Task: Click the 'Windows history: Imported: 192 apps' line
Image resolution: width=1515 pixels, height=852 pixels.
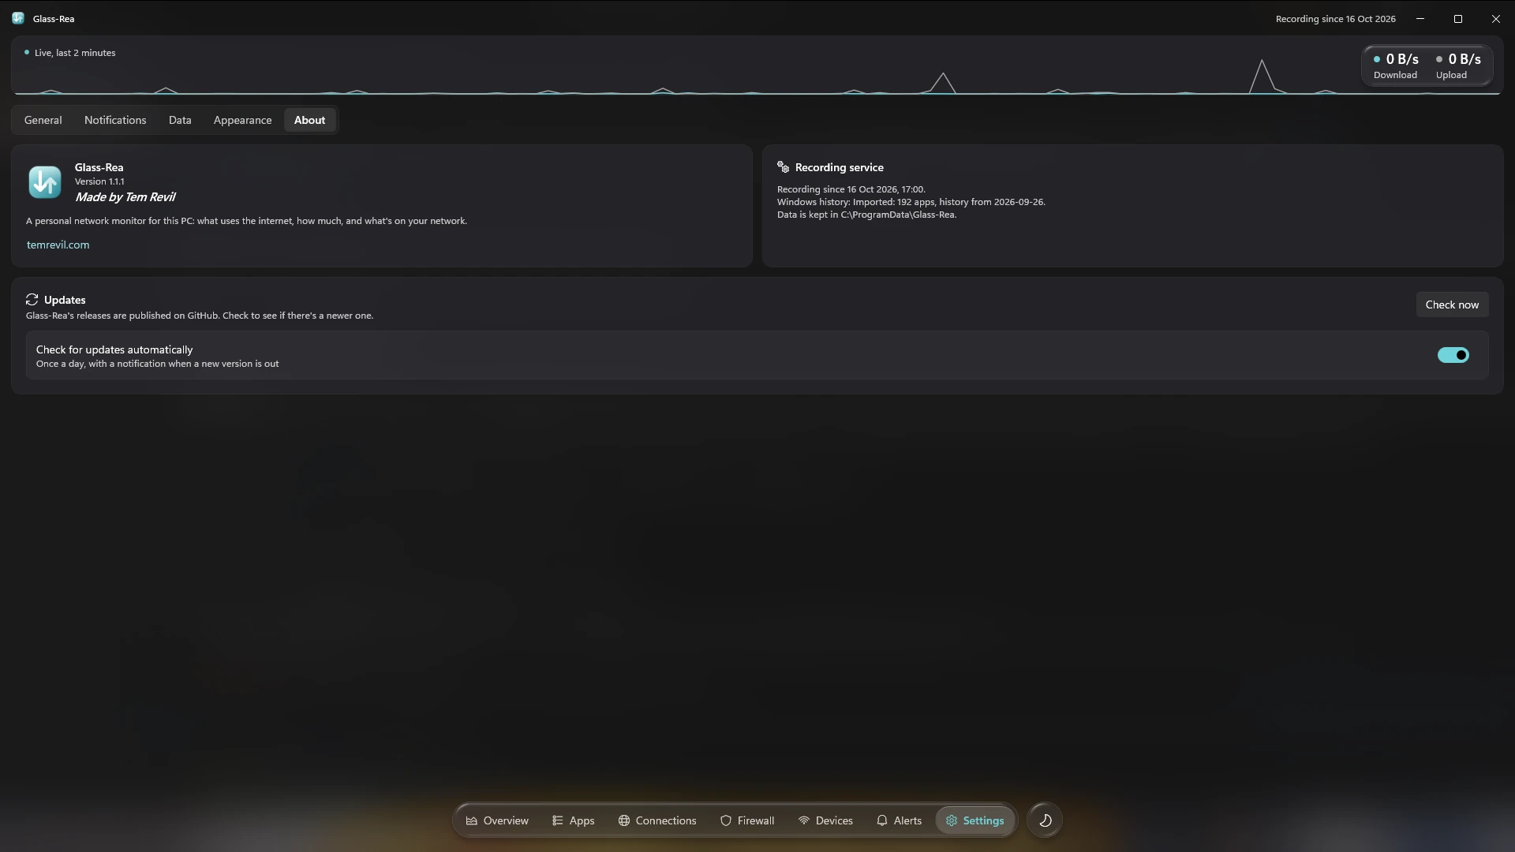Action: pos(911,202)
